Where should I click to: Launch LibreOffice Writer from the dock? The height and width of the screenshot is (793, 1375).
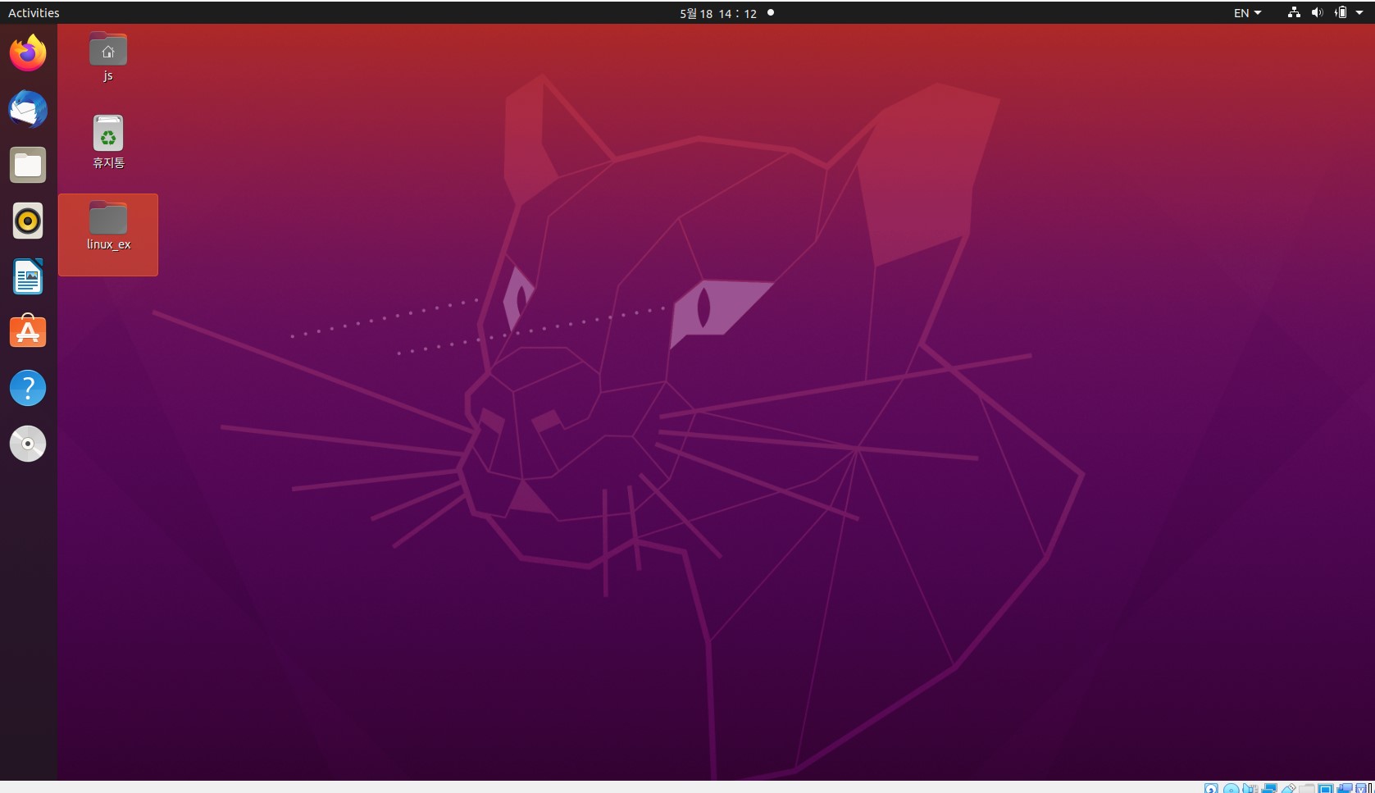coord(28,276)
